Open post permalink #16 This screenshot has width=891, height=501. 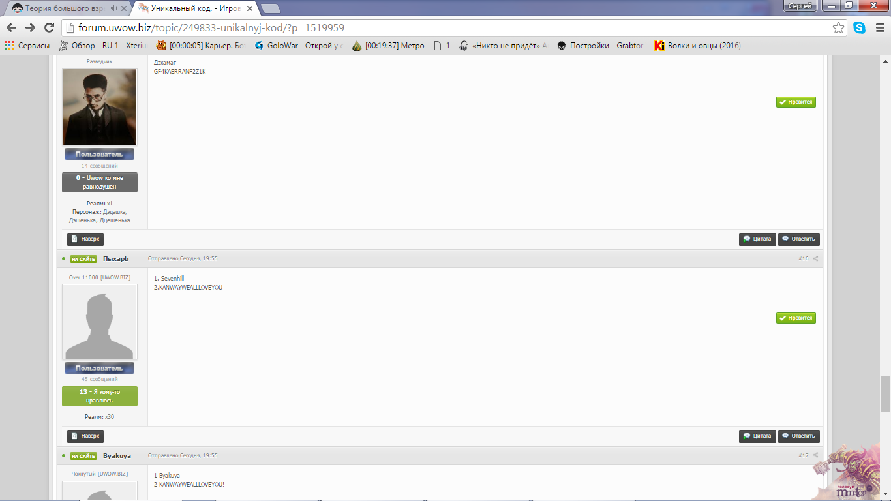(x=804, y=258)
